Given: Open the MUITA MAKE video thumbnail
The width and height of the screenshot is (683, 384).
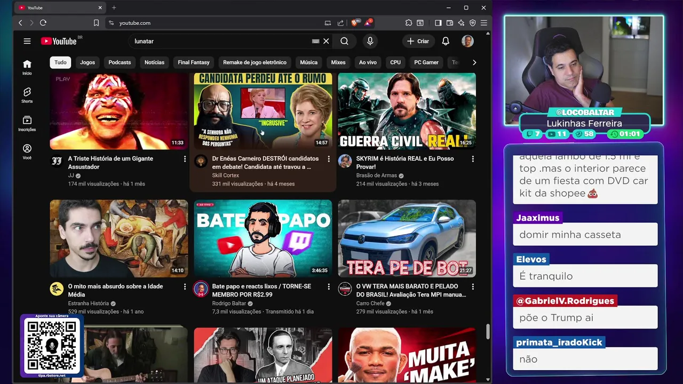Looking at the screenshot, I should [x=407, y=355].
